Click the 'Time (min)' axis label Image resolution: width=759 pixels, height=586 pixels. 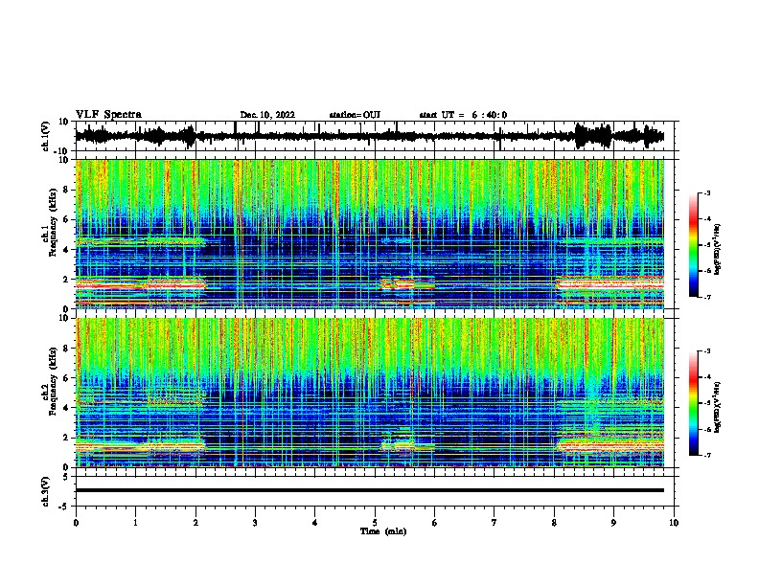pos(383,531)
